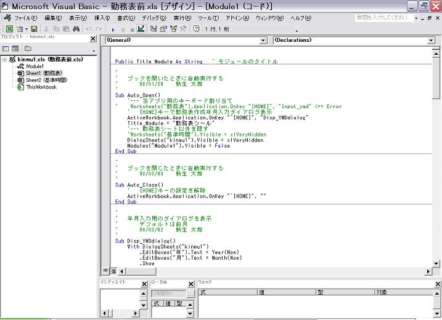This screenshot has width=442, height=320.
Task: Click the Break pause icon
Action: pos(123,30)
